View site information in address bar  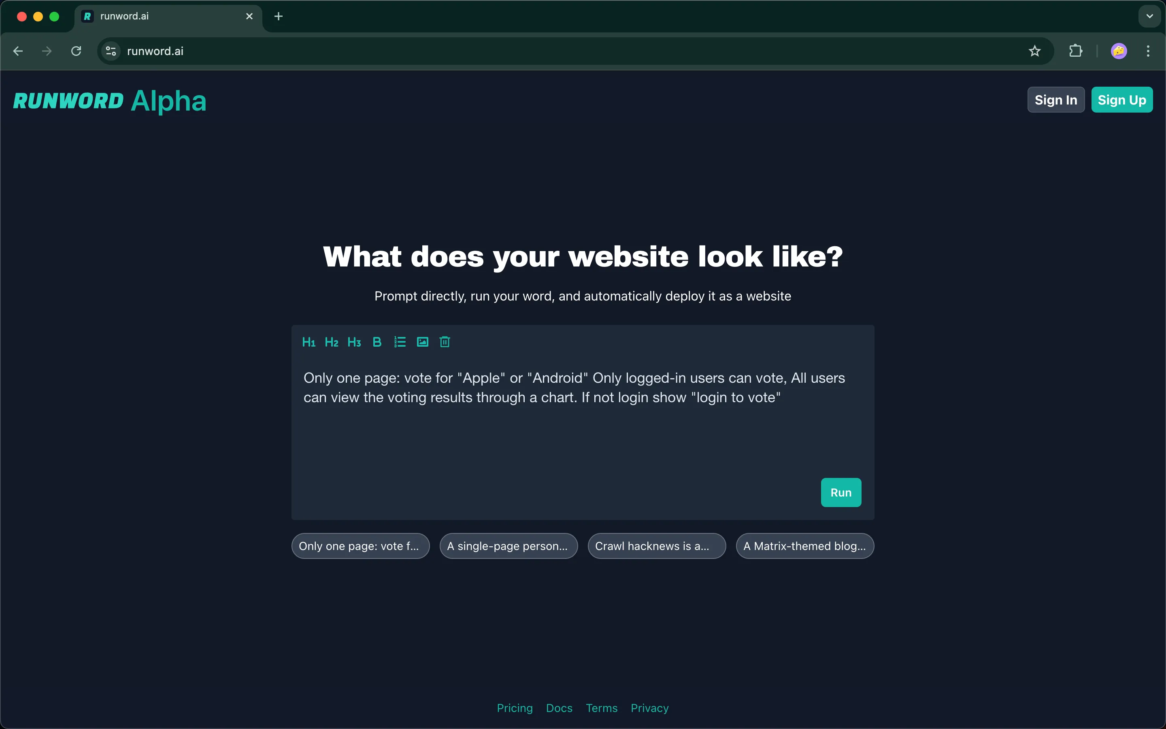pos(111,51)
